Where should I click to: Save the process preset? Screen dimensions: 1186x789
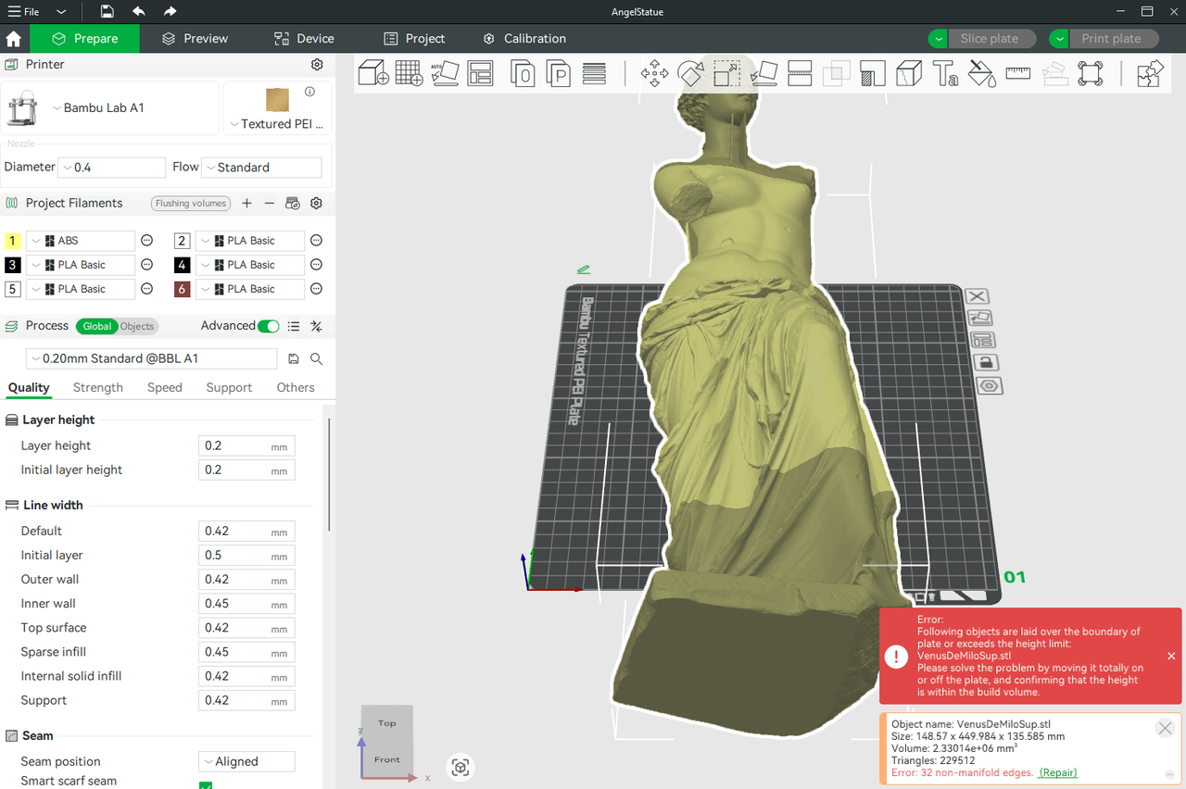[294, 359]
